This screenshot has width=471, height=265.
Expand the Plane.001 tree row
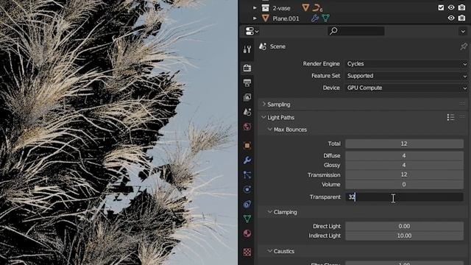pos(255,18)
